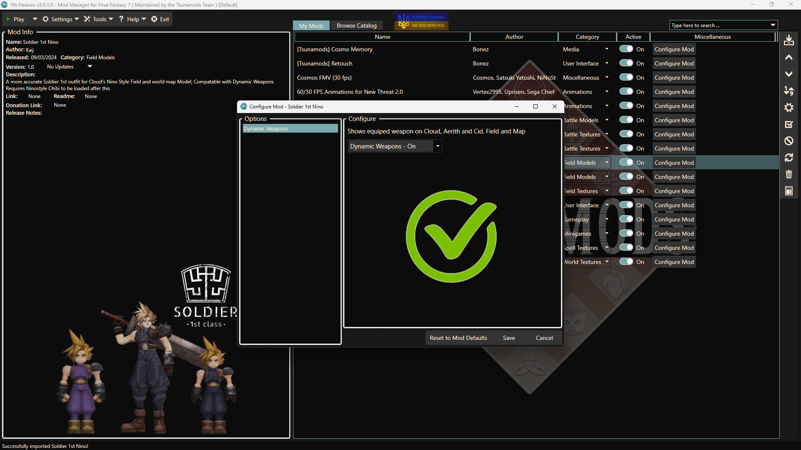Click the activate all mods checkmark icon
This screenshot has height=450, width=801.
[x=788, y=124]
